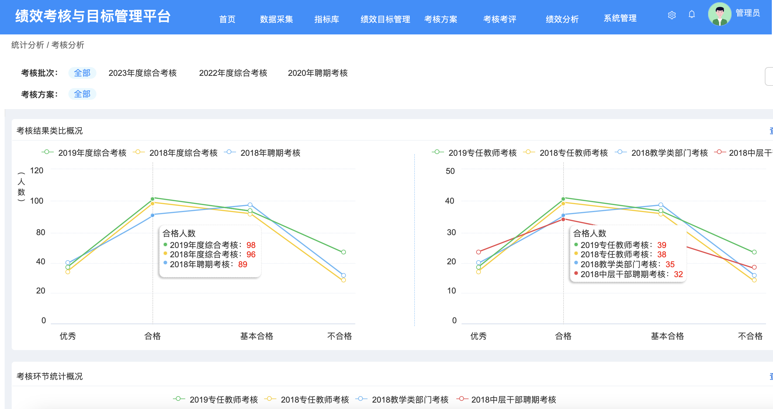Click the 统计分析 breadcrumb link
The height and width of the screenshot is (409, 773).
coord(27,45)
